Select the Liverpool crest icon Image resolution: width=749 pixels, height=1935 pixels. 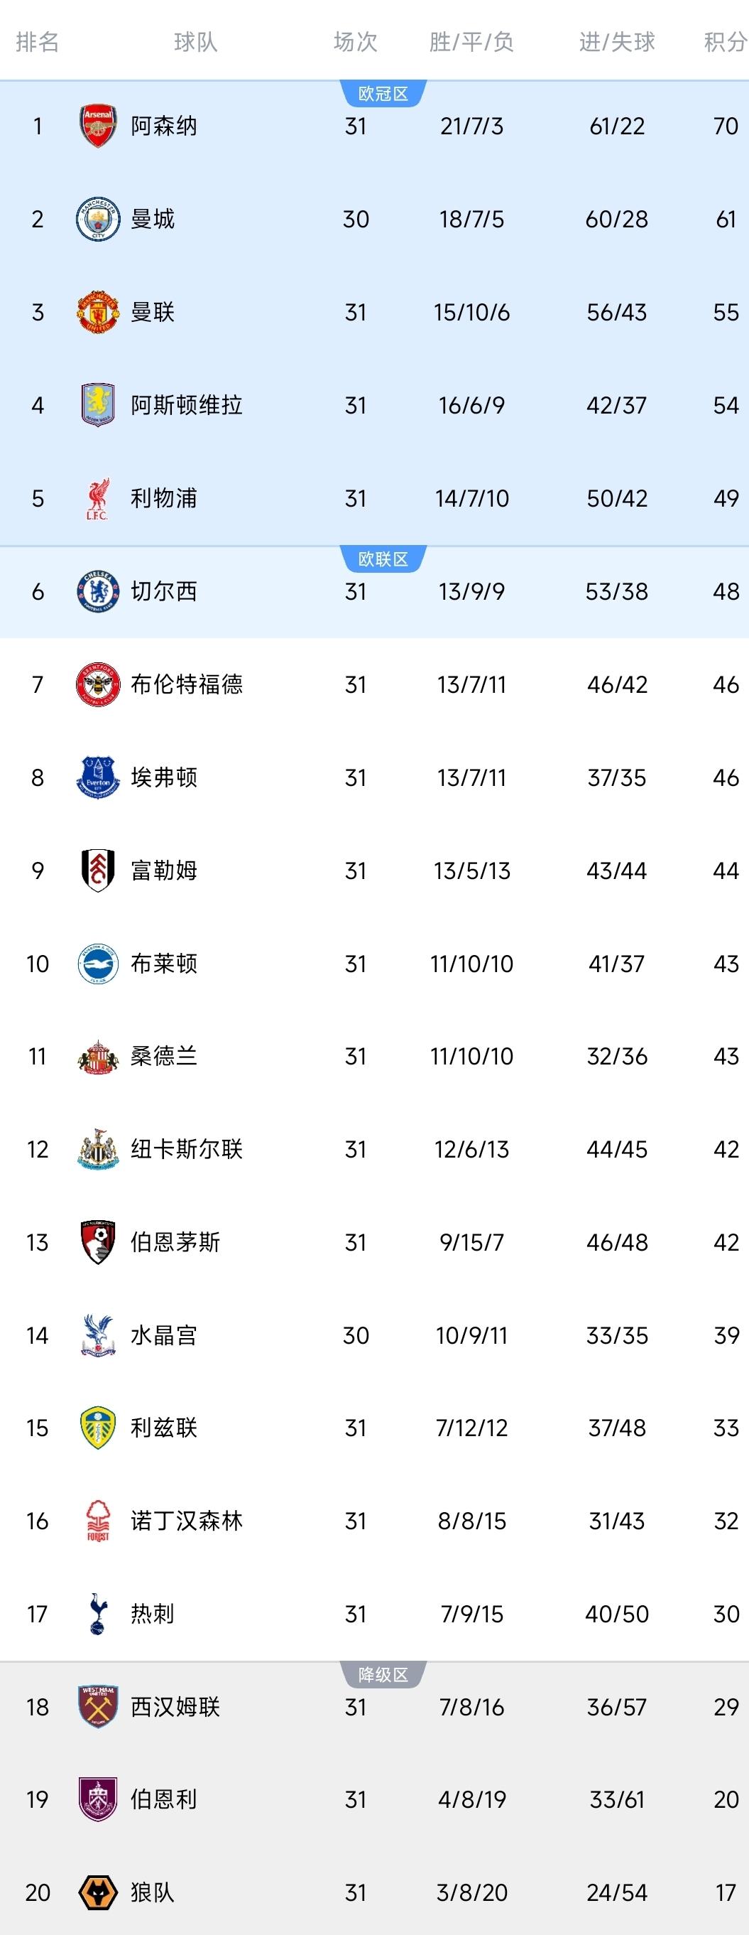pos(97,499)
